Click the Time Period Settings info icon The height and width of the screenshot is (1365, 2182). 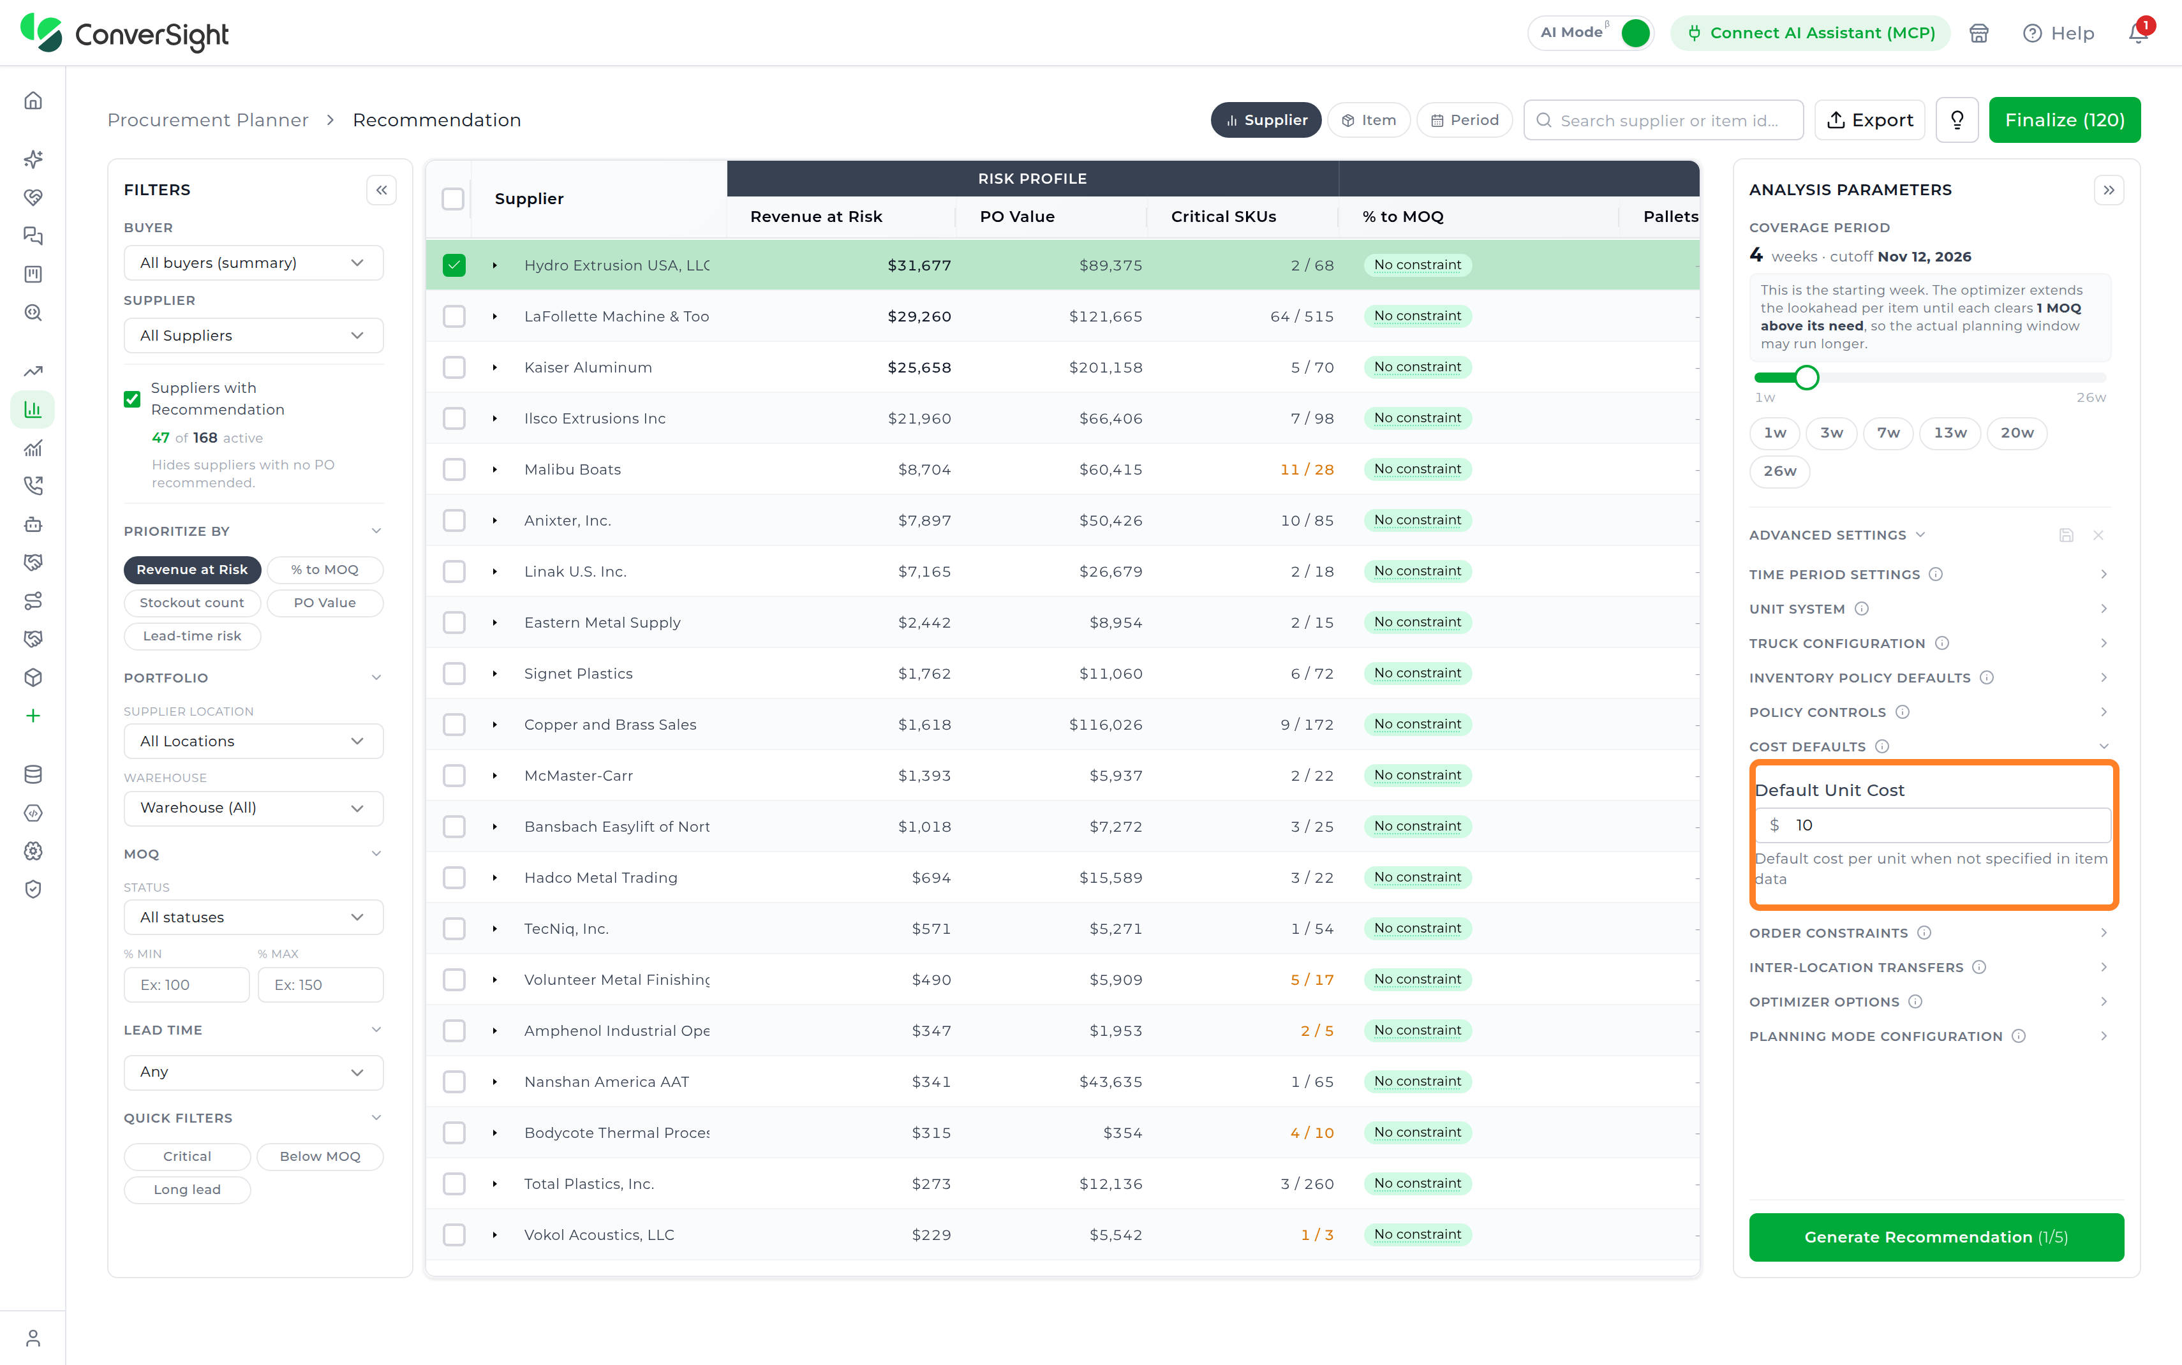click(x=1936, y=574)
